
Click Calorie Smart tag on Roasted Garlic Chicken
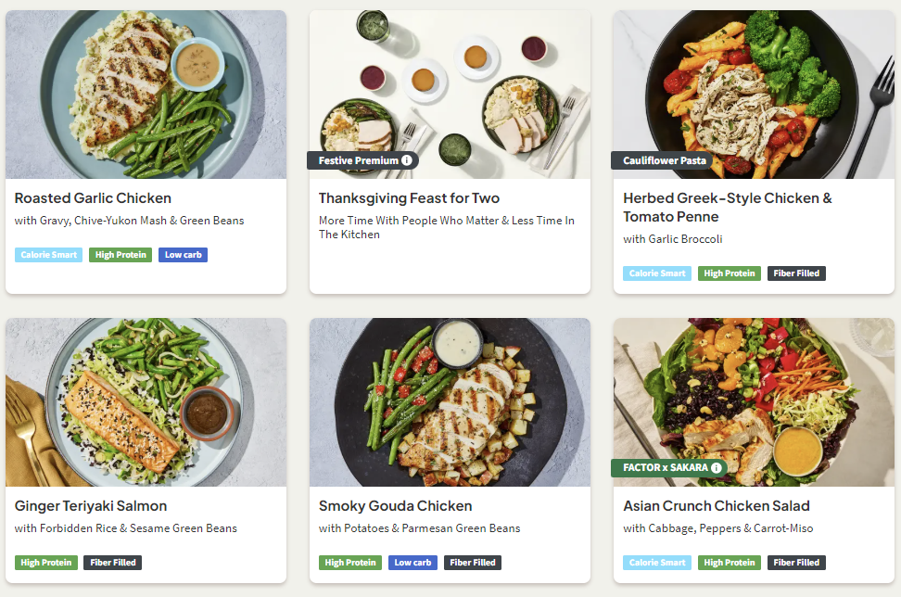pos(48,255)
